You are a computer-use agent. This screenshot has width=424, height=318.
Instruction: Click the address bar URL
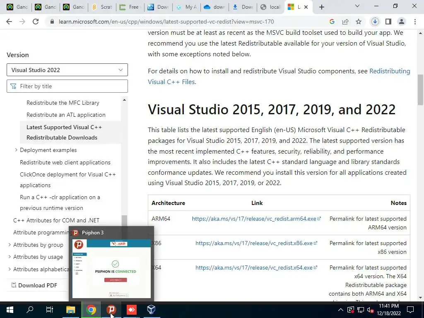[166, 22]
